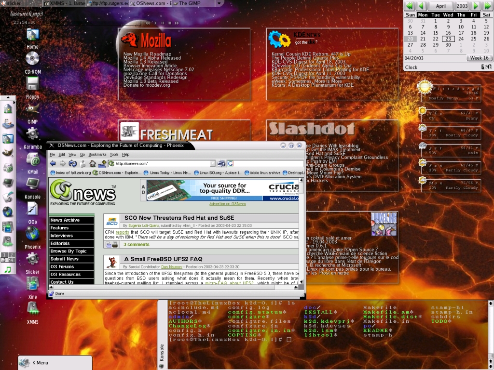The width and height of the screenshot is (494, 370).
Task: Go to previous month in calendar
Action: pyautogui.click(x=422, y=6)
